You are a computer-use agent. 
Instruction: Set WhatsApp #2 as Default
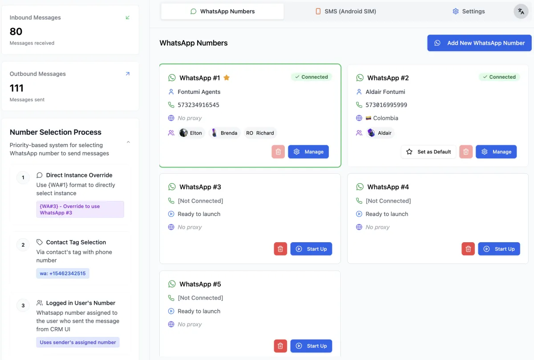click(x=429, y=152)
